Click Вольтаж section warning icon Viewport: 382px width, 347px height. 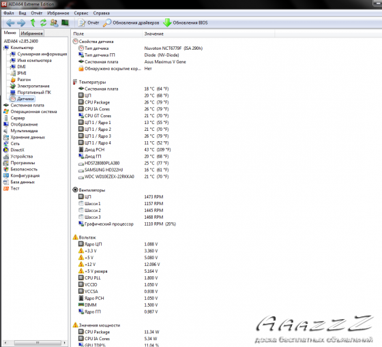click(75, 237)
